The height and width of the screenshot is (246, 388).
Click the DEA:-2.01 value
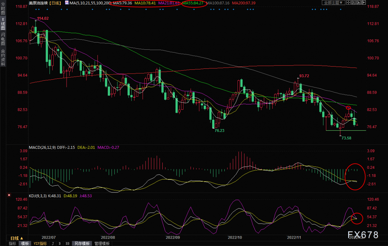(86, 148)
